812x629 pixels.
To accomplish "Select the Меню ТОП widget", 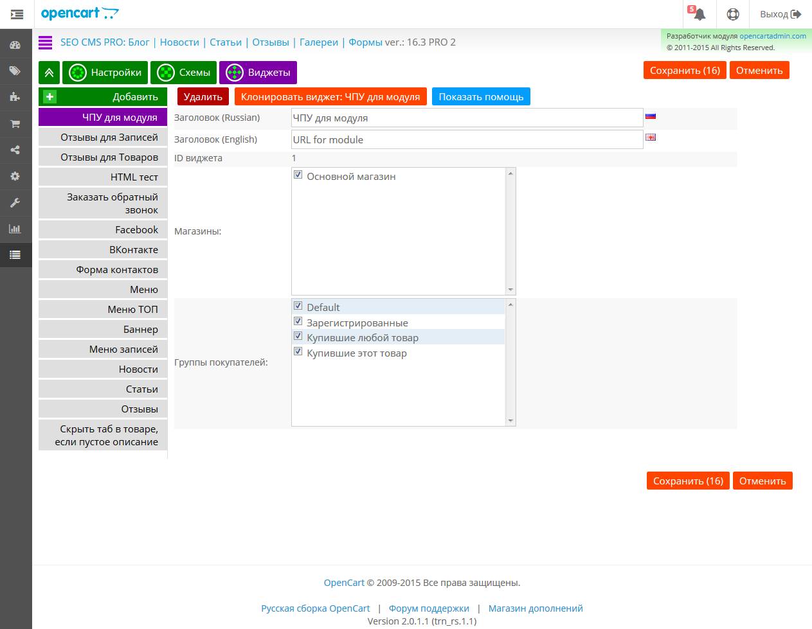I will (103, 309).
